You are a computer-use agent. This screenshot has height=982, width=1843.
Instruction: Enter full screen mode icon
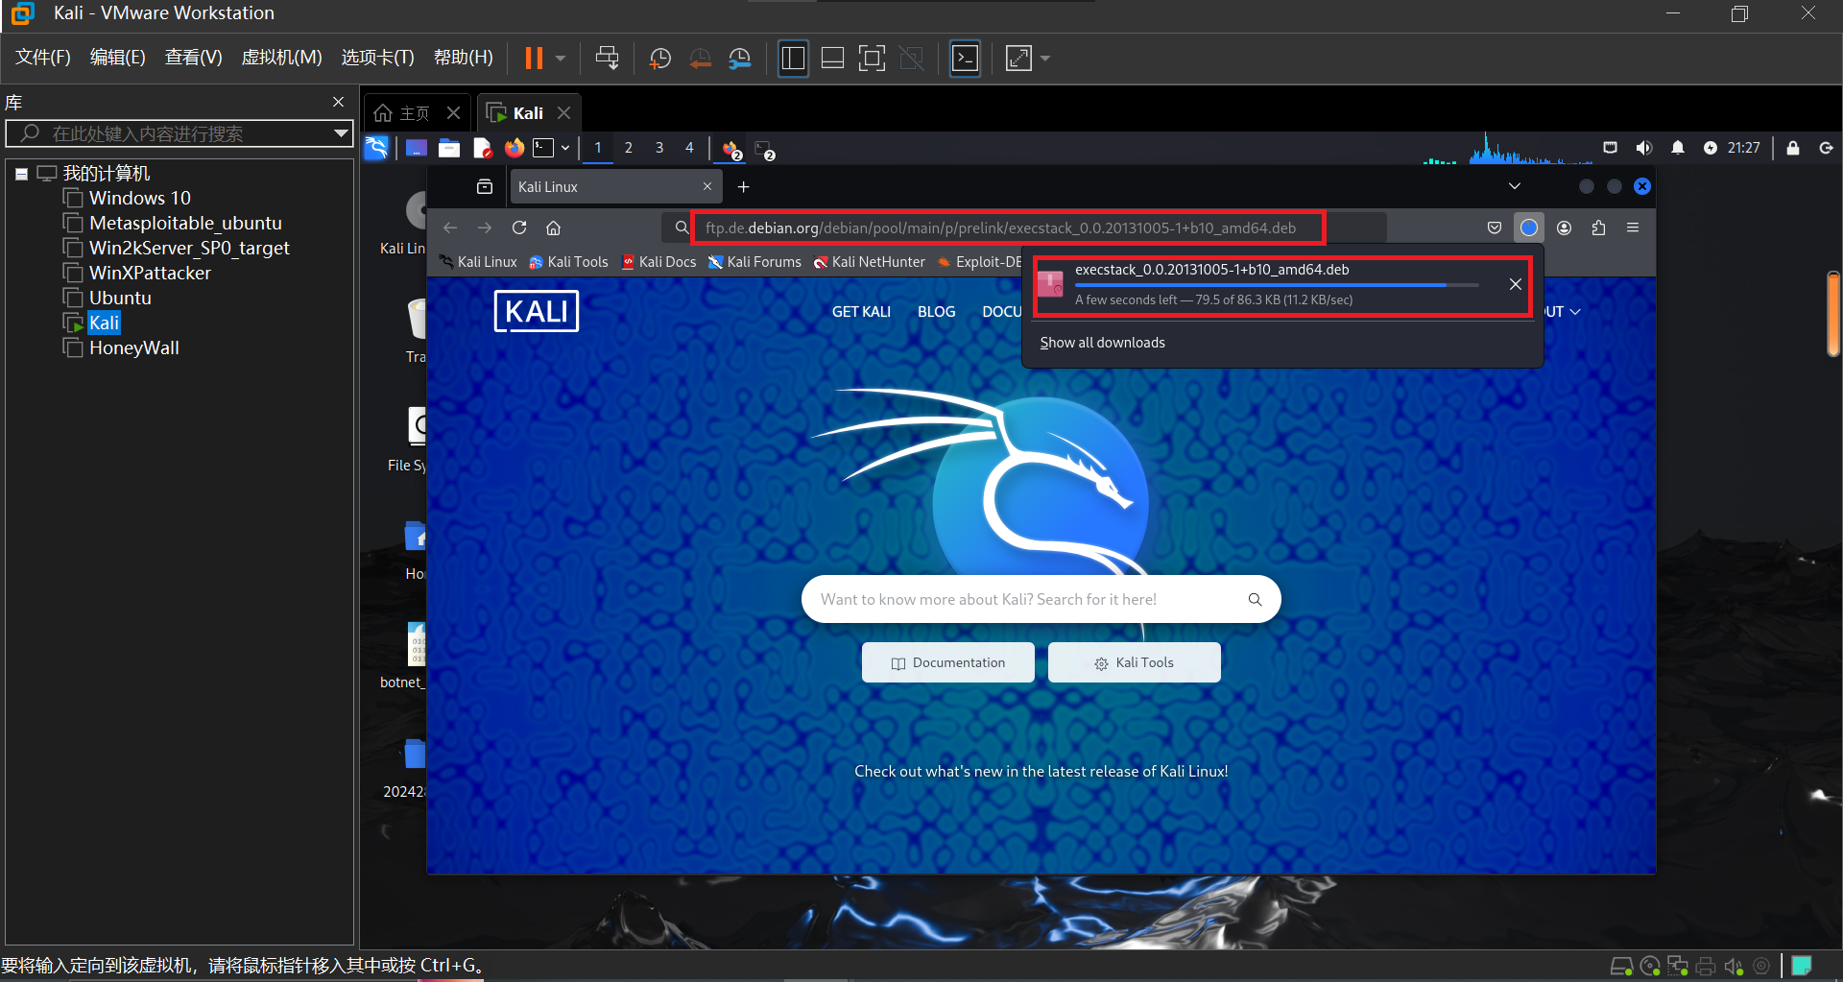click(872, 59)
